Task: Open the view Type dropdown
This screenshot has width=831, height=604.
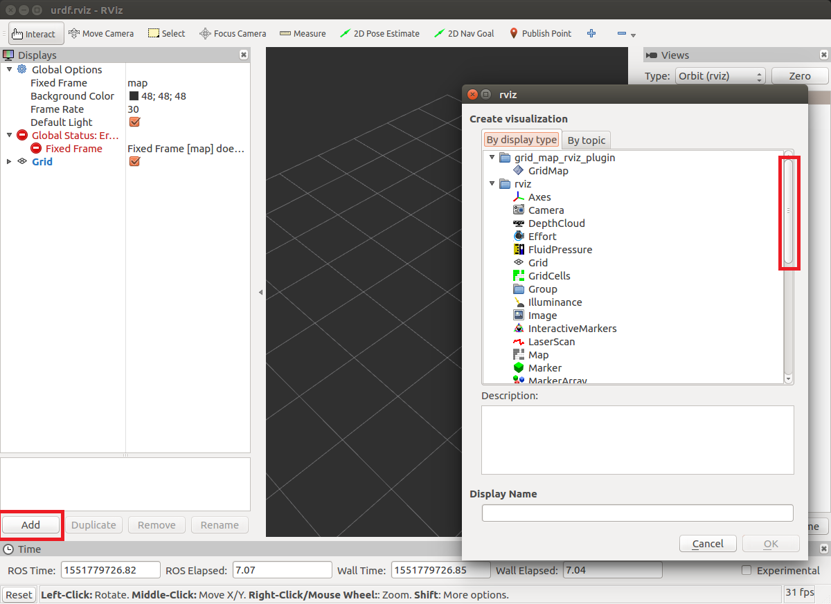Action: [x=720, y=76]
